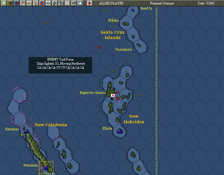Click the red plane on blue icon
This screenshot has height=175, width=224.
click(17, 3)
